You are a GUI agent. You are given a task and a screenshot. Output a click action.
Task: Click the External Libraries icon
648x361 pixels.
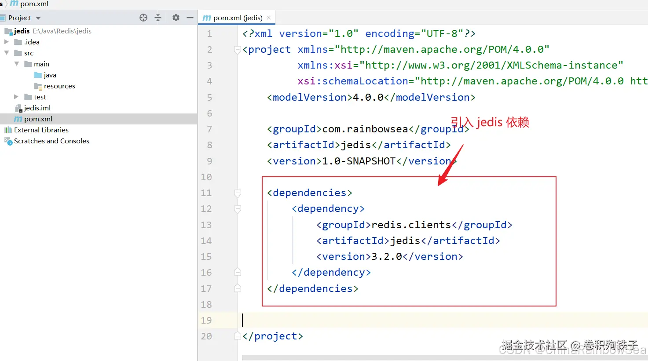(x=8, y=130)
